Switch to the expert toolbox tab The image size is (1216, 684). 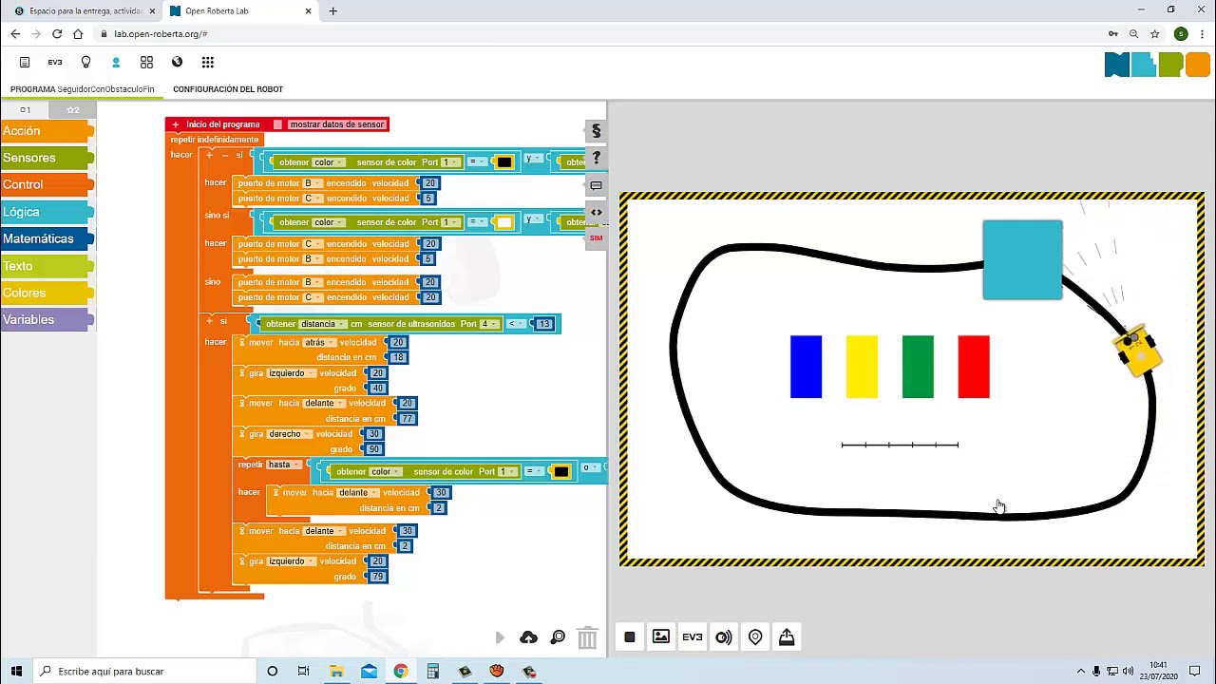pos(73,110)
